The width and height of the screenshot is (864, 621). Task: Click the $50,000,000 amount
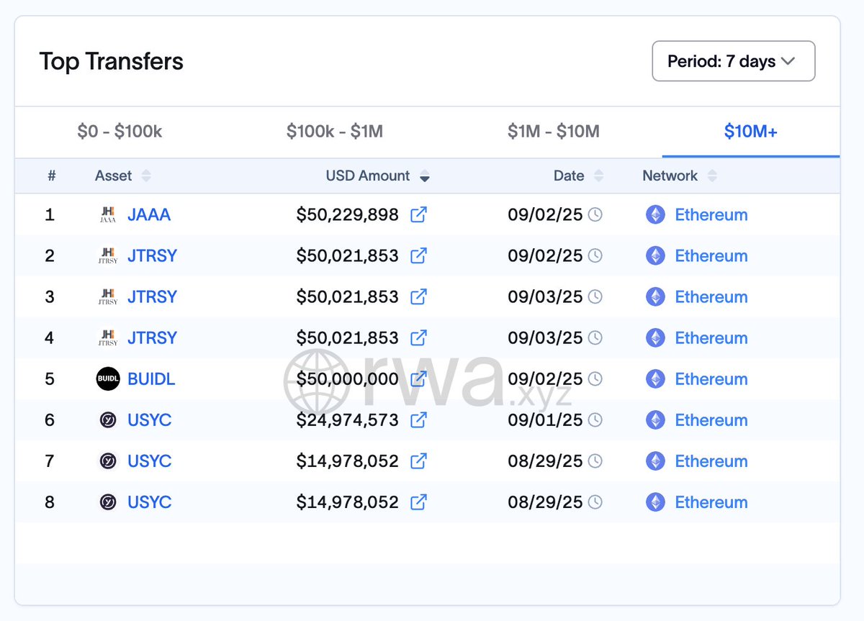347,379
